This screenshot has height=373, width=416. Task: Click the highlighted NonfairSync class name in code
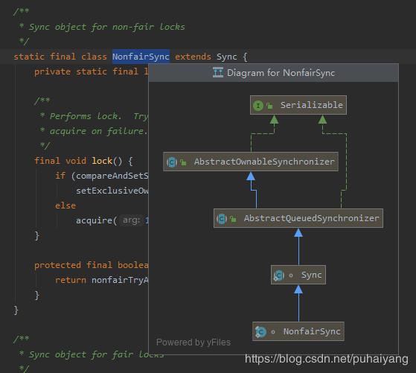pyautogui.click(x=141, y=57)
